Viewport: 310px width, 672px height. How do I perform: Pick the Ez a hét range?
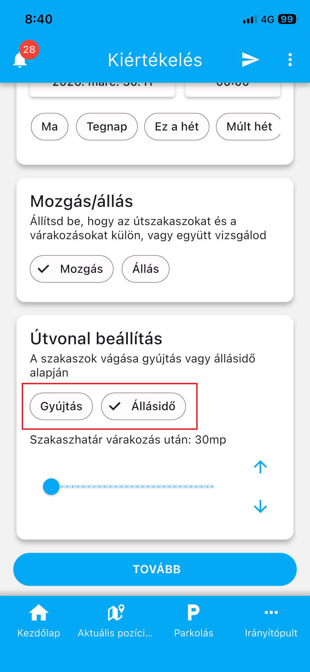point(177,127)
